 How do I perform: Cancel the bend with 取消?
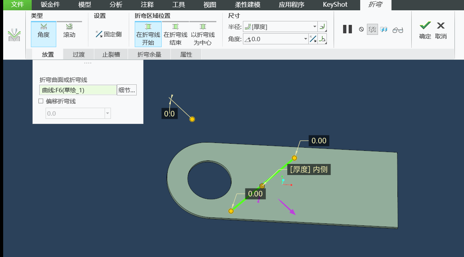pyautogui.click(x=441, y=30)
